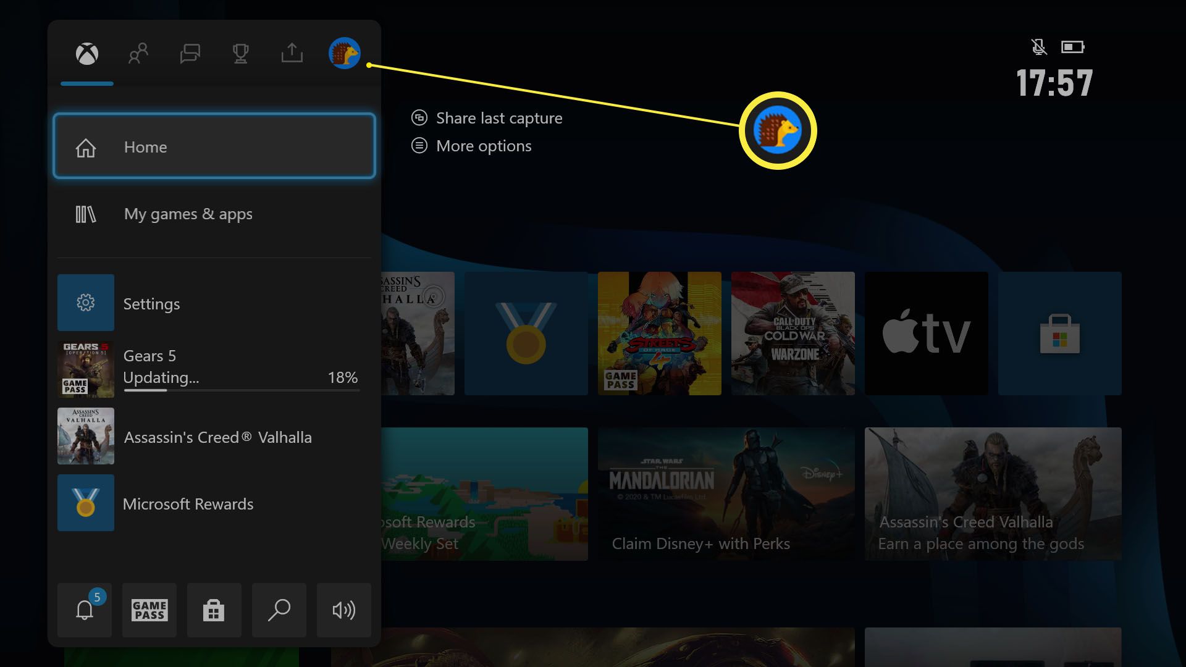The height and width of the screenshot is (667, 1186).
Task: Expand Game Pass icon shortcut bar
Action: coord(149,610)
